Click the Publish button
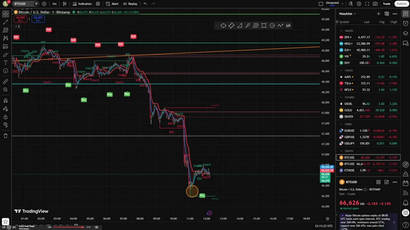The width and height of the screenshot is (410, 230). coord(402,4)
